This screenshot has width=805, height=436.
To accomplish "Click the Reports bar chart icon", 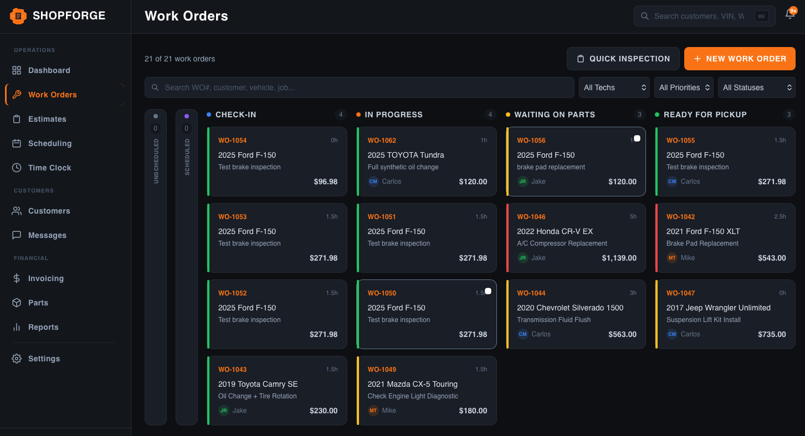I will (17, 327).
